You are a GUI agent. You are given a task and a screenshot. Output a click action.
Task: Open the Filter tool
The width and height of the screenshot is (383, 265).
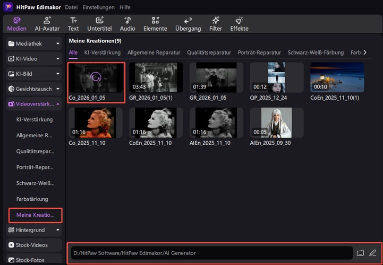[x=216, y=24]
